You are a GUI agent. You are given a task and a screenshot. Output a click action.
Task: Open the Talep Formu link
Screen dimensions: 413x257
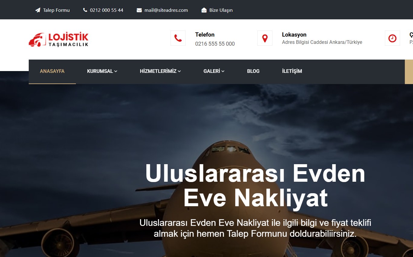point(56,10)
